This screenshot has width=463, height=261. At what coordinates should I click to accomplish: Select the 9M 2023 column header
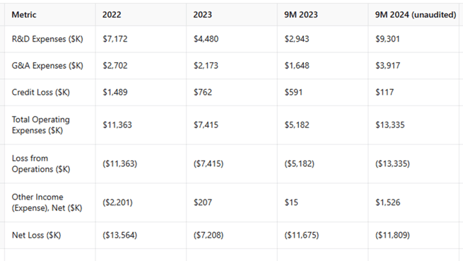[x=301, y=14]
